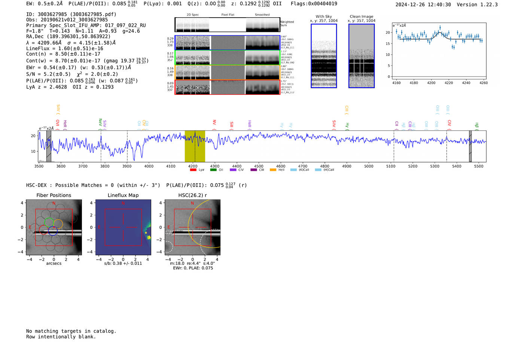Click the ID: 3003627985 (3003627985.pdf) line
Screen dimensions: 524x357
point(71,14)
